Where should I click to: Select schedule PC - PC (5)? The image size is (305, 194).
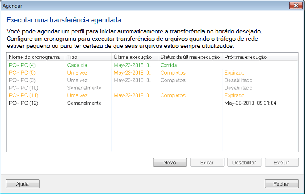coord(22,73)
